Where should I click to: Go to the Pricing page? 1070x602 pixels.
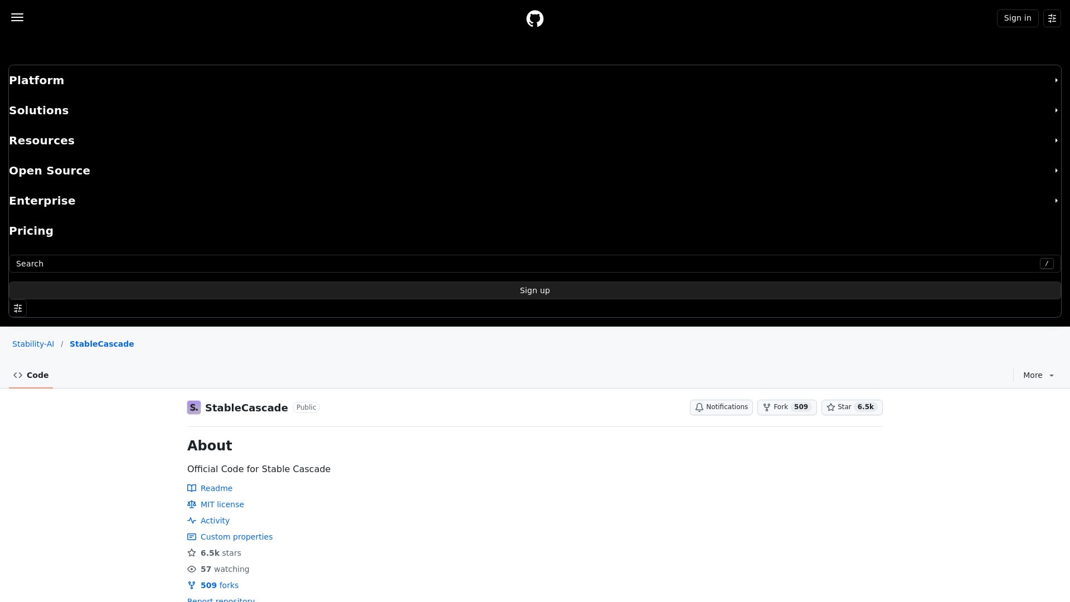click(31, 231)
